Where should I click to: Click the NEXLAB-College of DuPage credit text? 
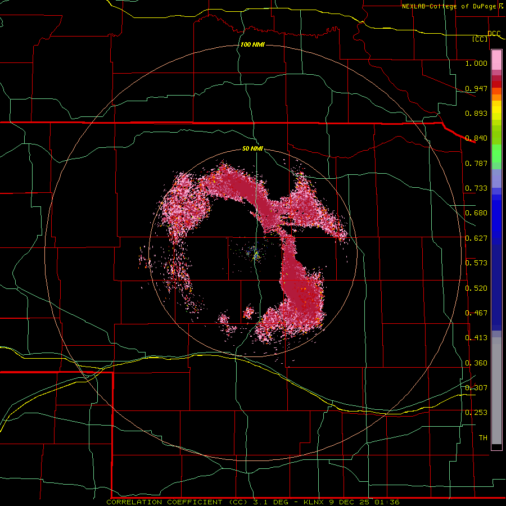click(449, 6)
